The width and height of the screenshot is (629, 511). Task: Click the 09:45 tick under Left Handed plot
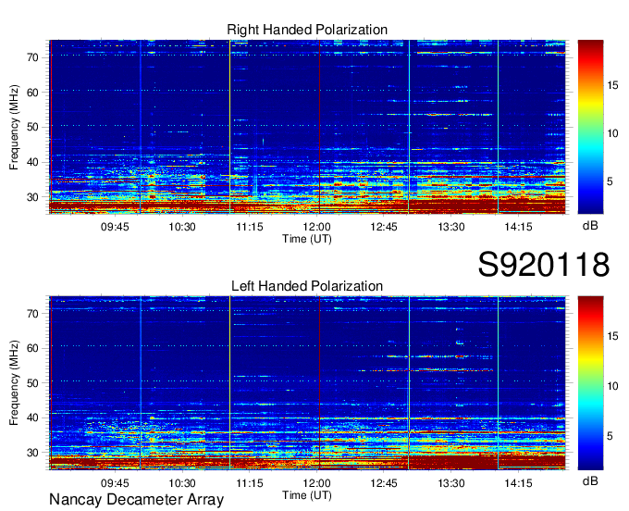pos(115,483)
